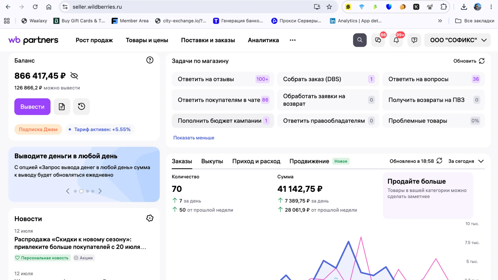Open the Поставки и заказы menu

208,40
